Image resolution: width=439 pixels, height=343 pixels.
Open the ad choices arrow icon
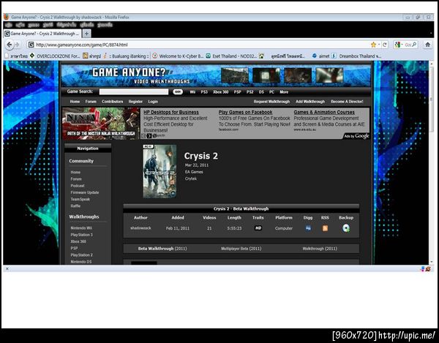(149, 136)
